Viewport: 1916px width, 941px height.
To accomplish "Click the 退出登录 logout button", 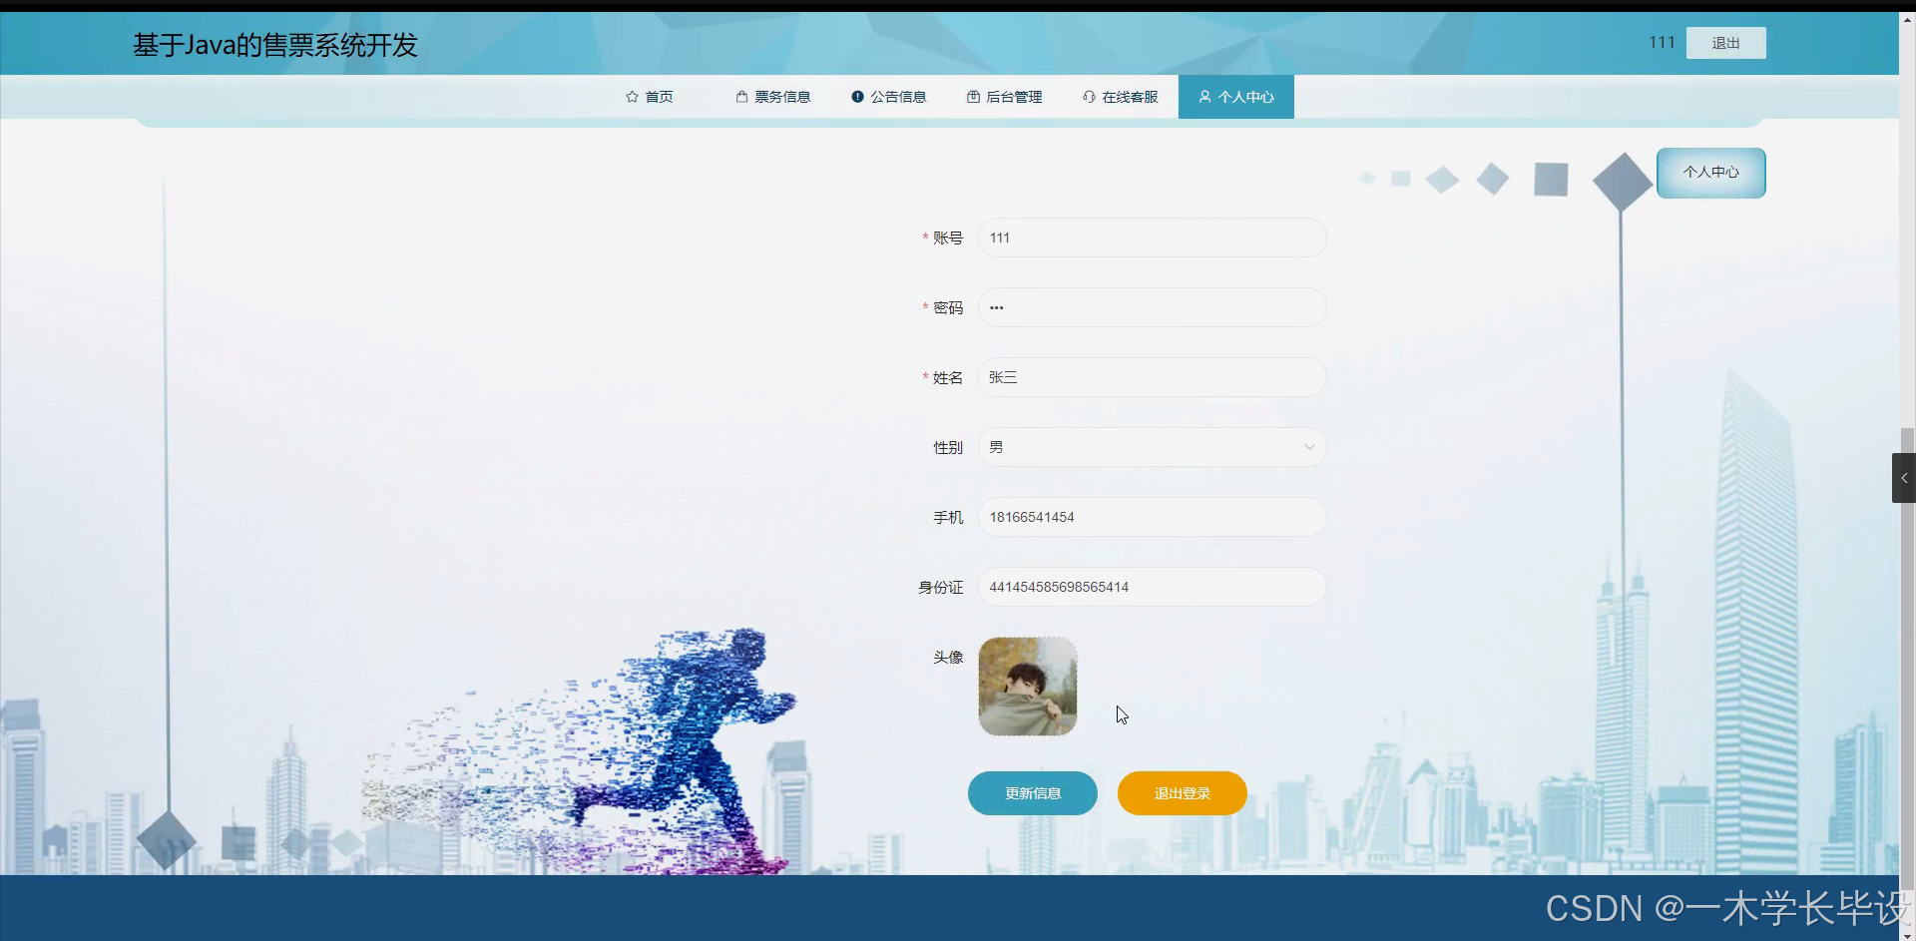I will [x=1181, y=792].
